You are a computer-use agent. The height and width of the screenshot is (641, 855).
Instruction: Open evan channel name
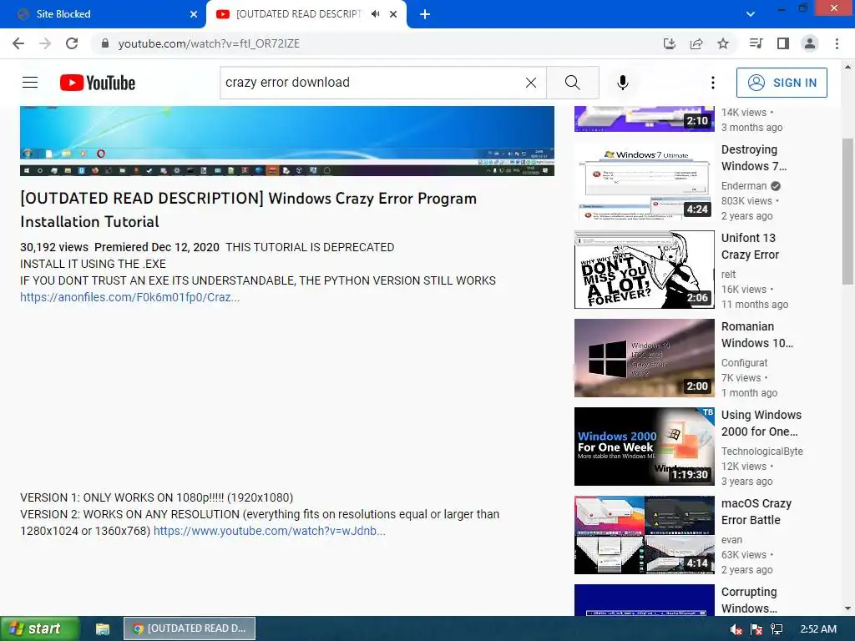click(731, 540)
